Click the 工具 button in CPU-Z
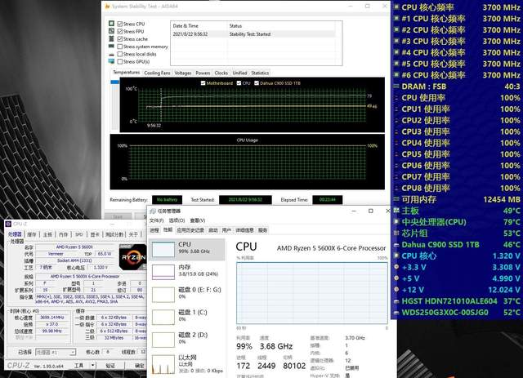 [x=79, y=365]
